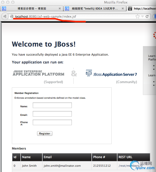Bookmark this page with the star icon
Image resolution: width=156 pixels, height=172 pixels.
[x=137, y=16]
